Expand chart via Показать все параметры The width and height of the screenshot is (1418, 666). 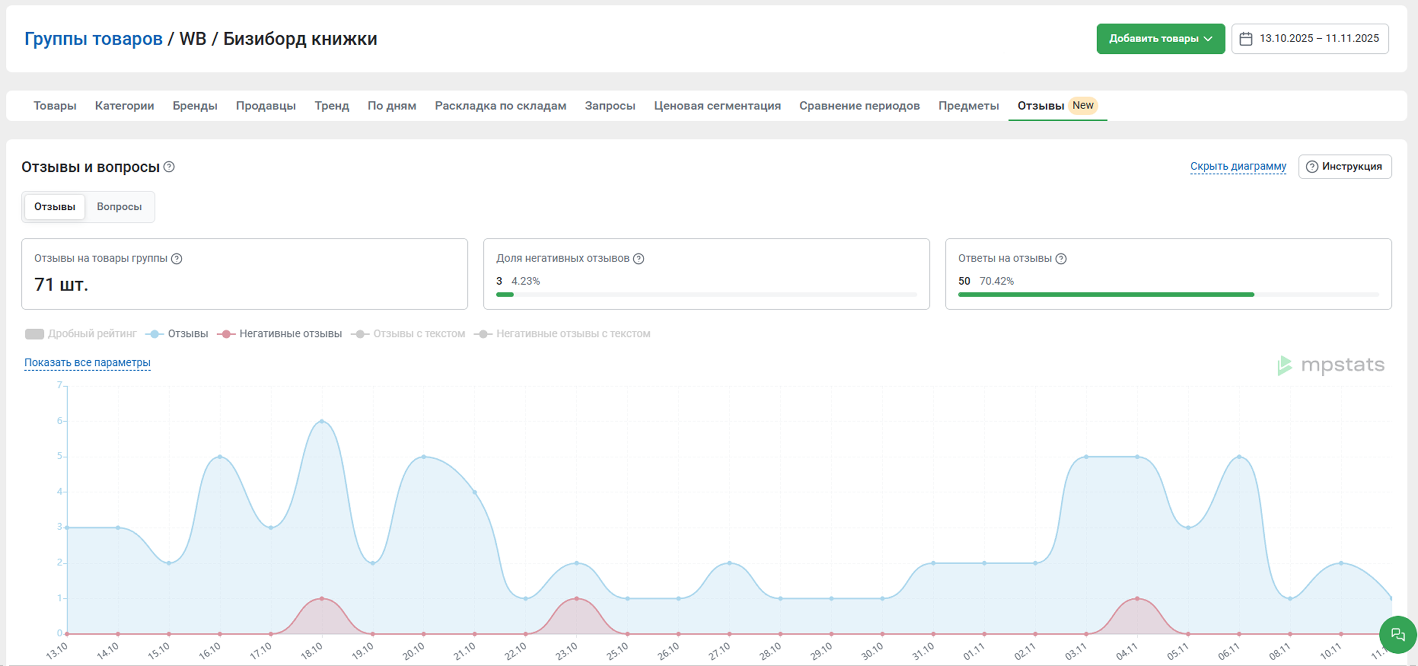tap(87, 363)
